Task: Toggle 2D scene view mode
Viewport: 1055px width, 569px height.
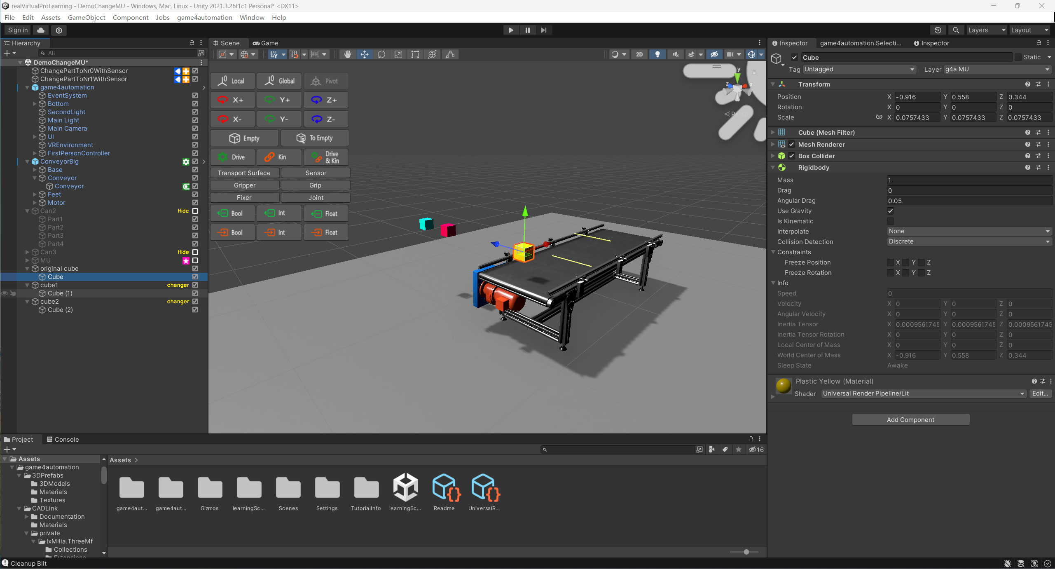Action: pyautogui.click(x=639, y=54)
